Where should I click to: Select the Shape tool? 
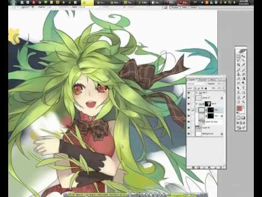(x=243, y=92)
